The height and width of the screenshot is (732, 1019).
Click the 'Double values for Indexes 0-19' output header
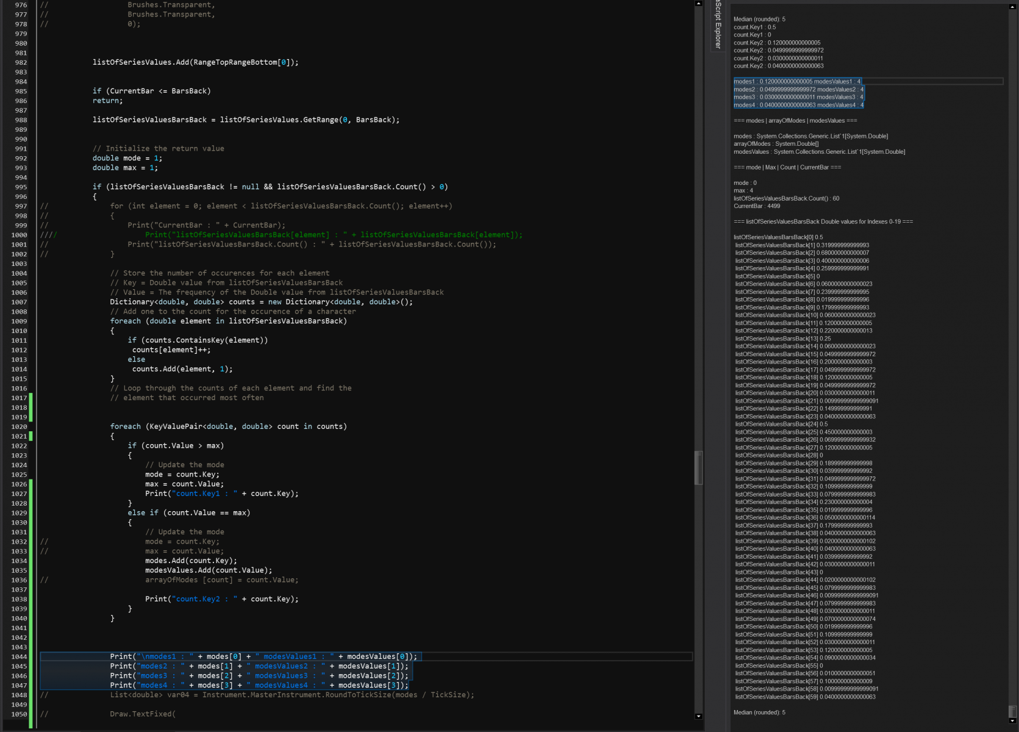coord(823,222)
